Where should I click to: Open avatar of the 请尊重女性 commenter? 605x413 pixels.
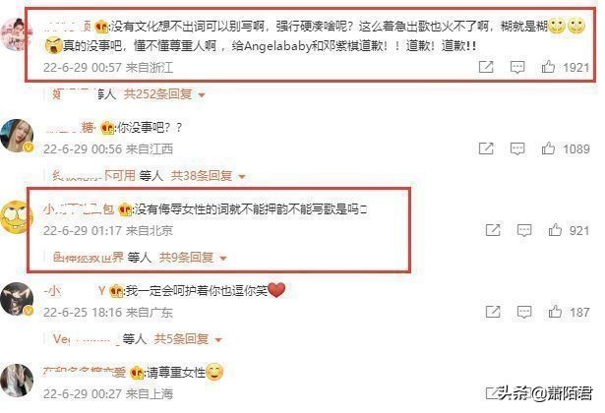click(17, 381)
